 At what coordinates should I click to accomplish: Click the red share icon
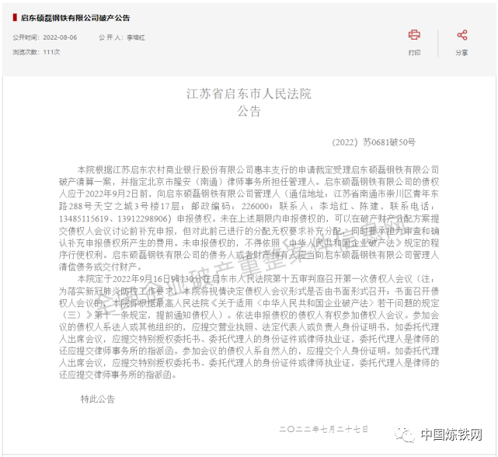tap(462, 35)
